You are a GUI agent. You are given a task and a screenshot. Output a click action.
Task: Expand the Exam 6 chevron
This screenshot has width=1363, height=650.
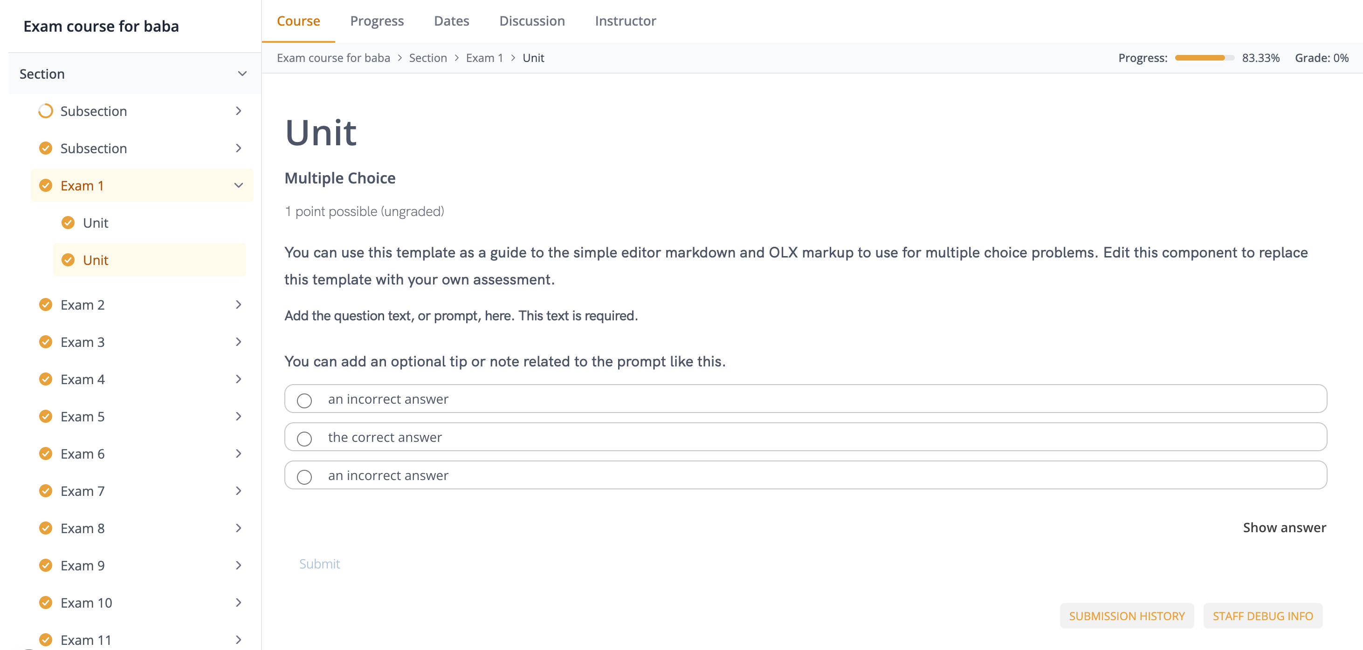(x=239, y=454)
